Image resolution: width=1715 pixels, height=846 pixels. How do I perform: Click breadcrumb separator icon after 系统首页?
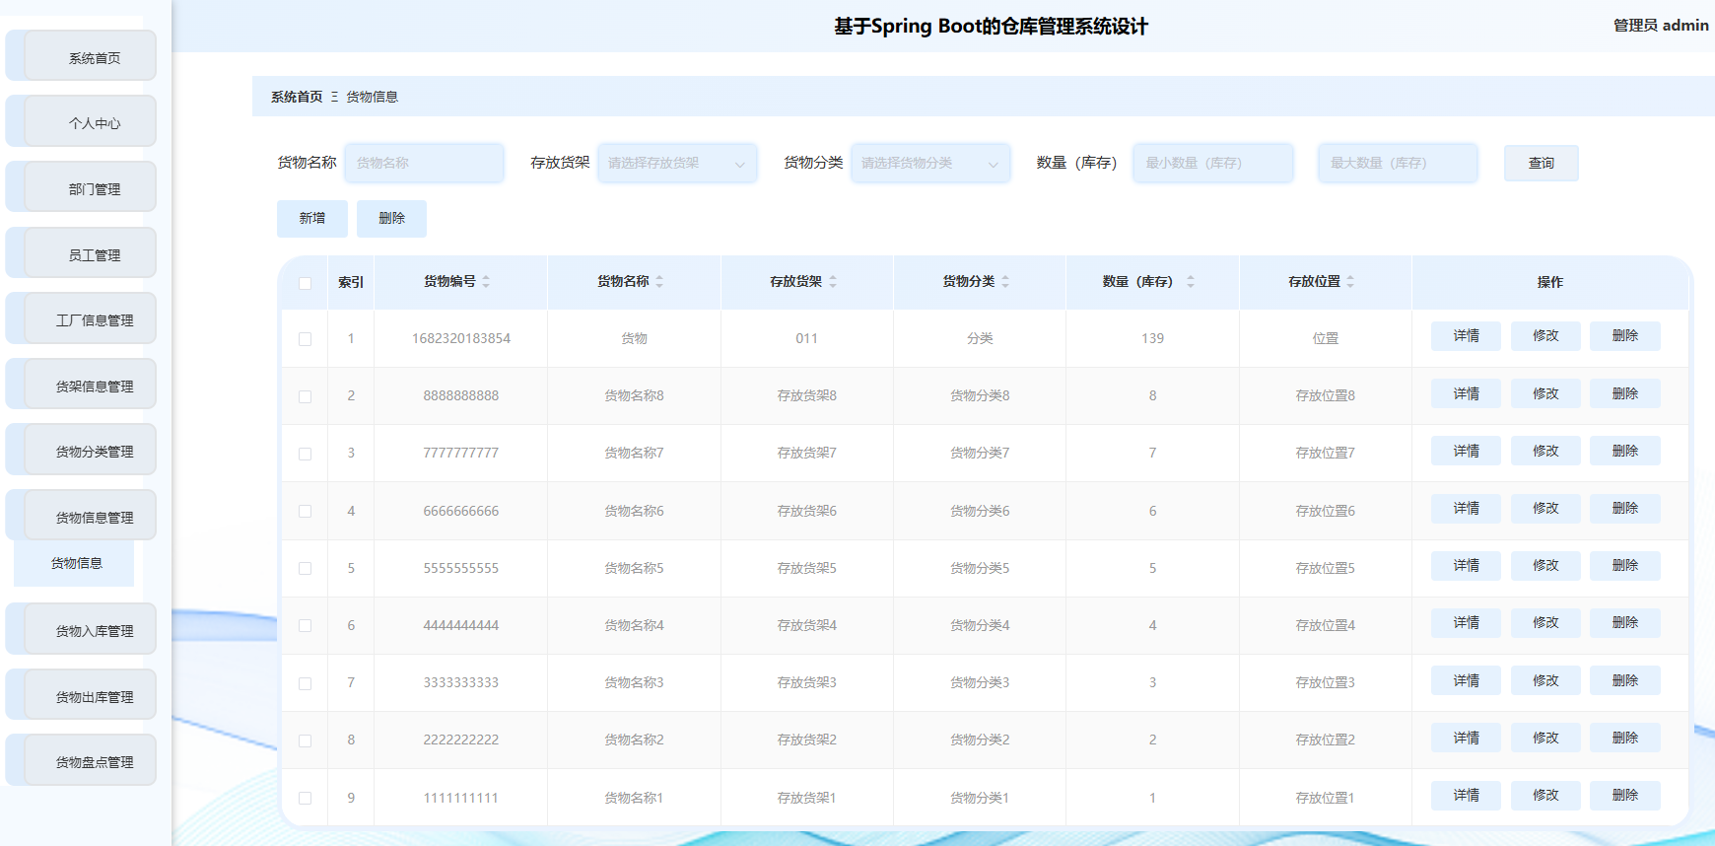click(x=334, y=97)
